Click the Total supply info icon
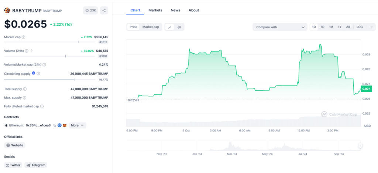The width and height of the screenshot is (378, 173). [x=25, y=89]
